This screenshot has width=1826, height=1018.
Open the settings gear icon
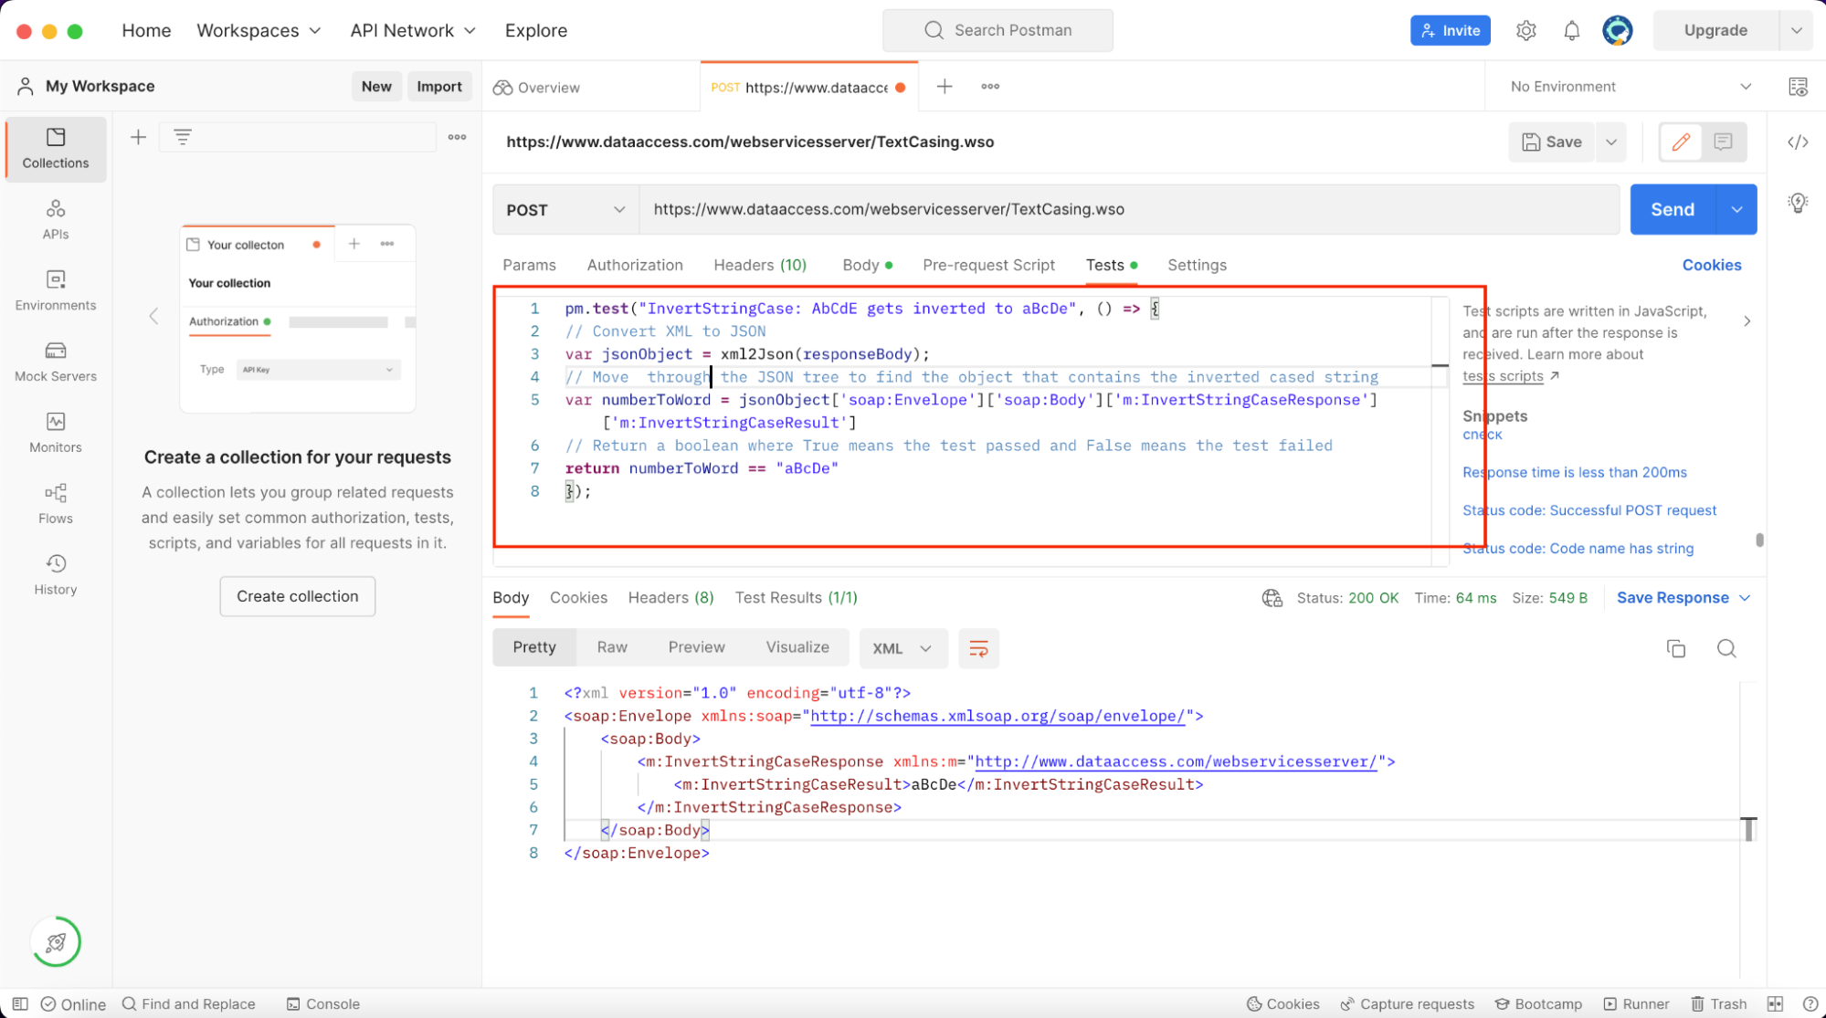1525,30
